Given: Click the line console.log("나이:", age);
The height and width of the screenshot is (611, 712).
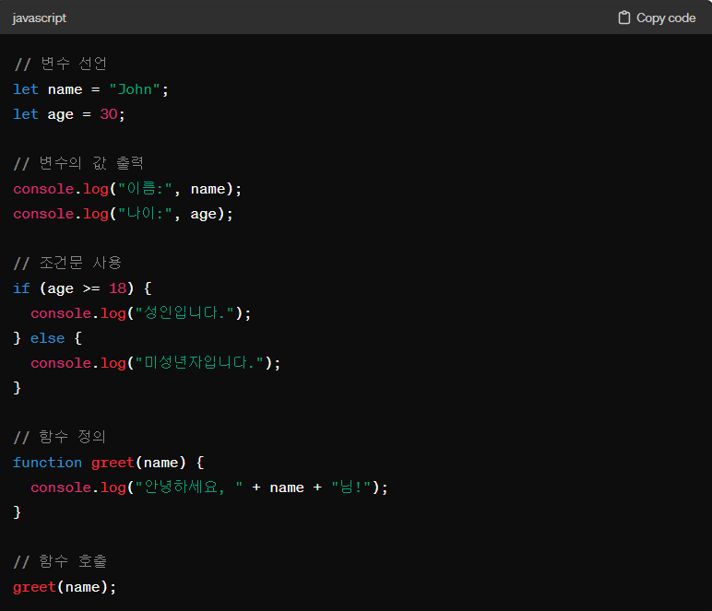Looking at the screenshot, I should (123, 214).
